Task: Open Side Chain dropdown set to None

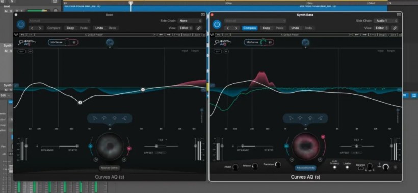Action: (190, 21)
